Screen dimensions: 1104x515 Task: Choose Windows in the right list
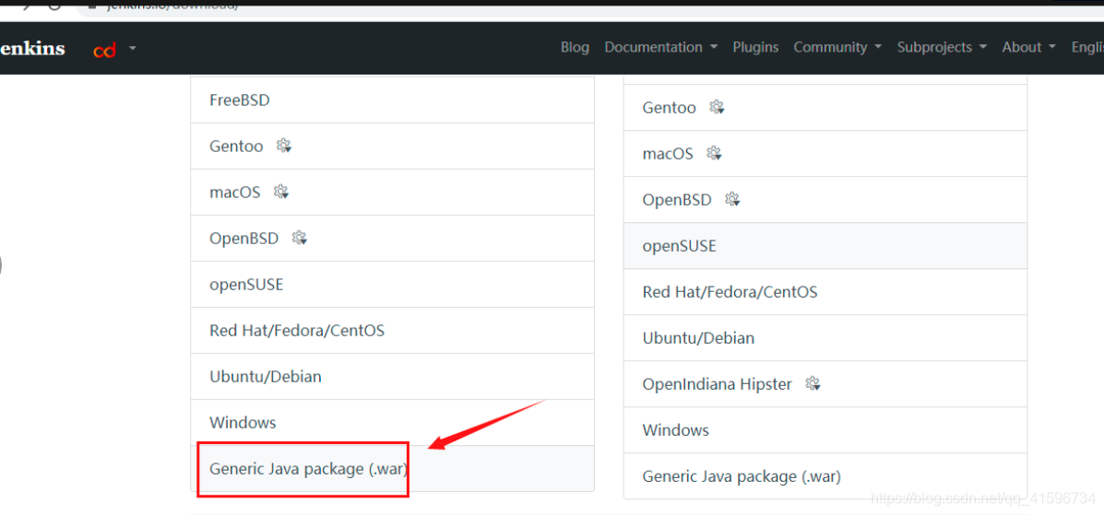coord(825,430)
